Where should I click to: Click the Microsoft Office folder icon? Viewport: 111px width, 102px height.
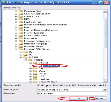pos(20,47)
